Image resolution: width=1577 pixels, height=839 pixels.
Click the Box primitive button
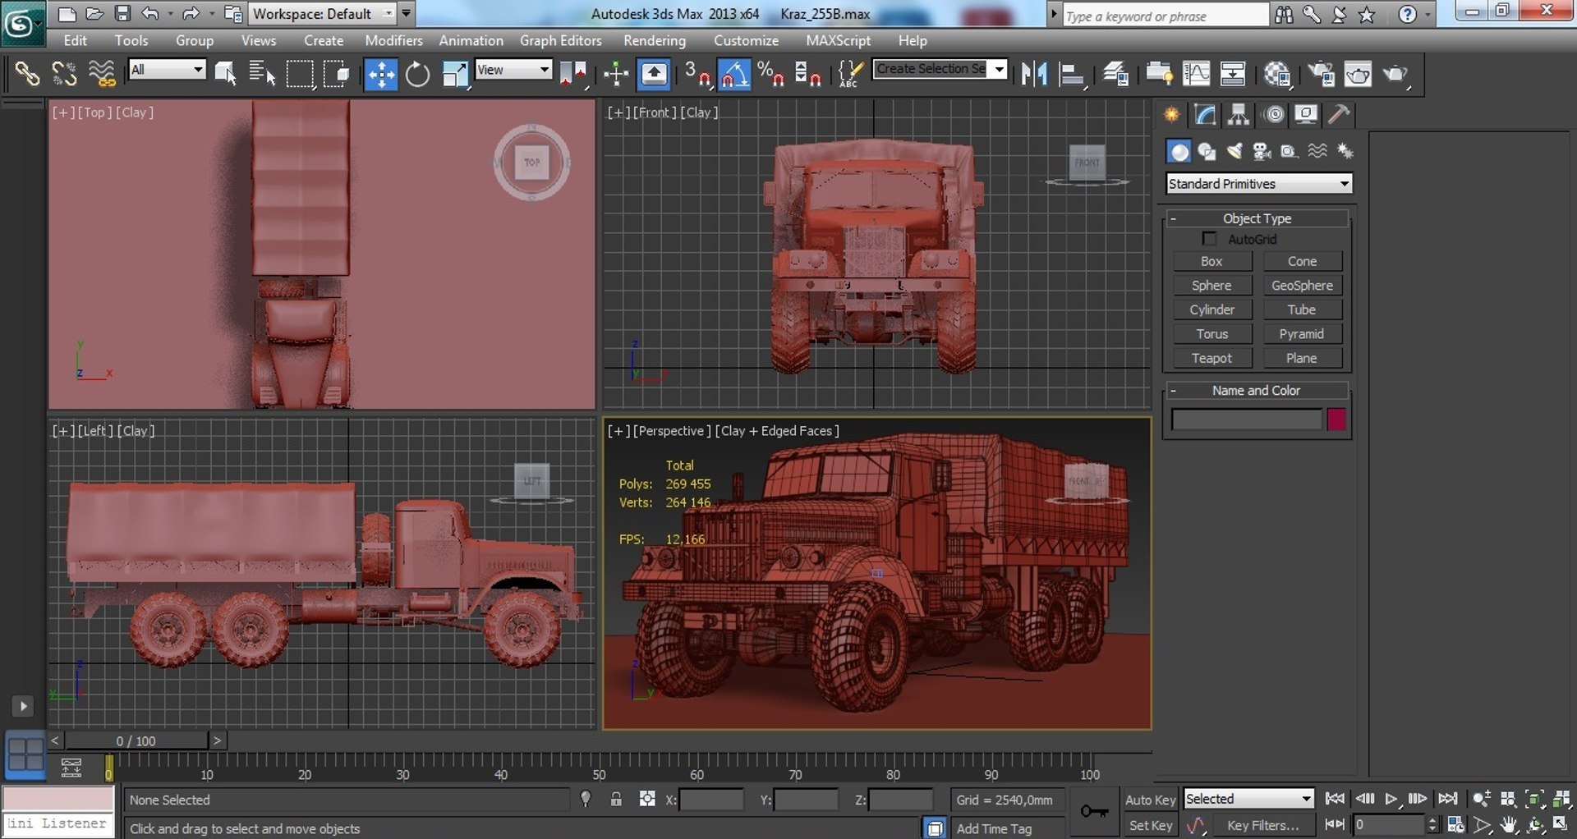(x=1212, y=261)
